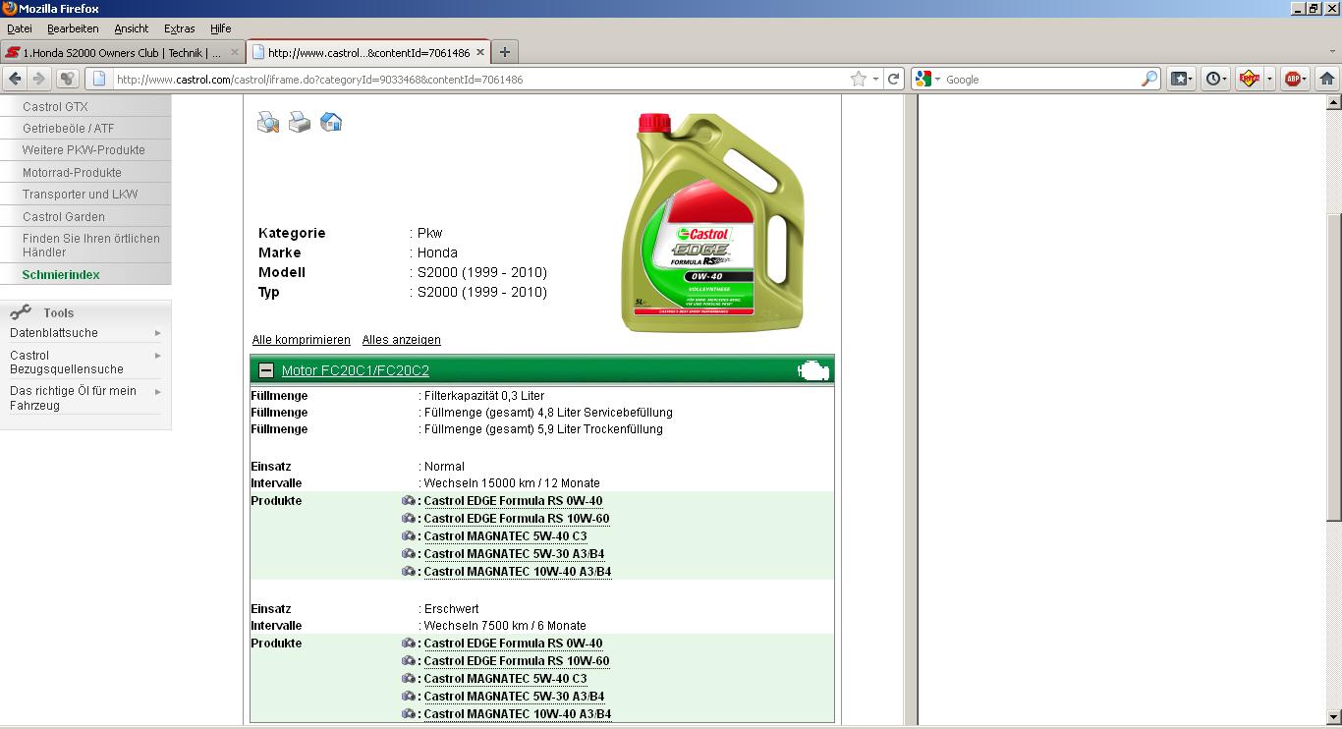Click the blue house icon on the page
This screenshot has height=729, width=1342.
tap(331, 122)
